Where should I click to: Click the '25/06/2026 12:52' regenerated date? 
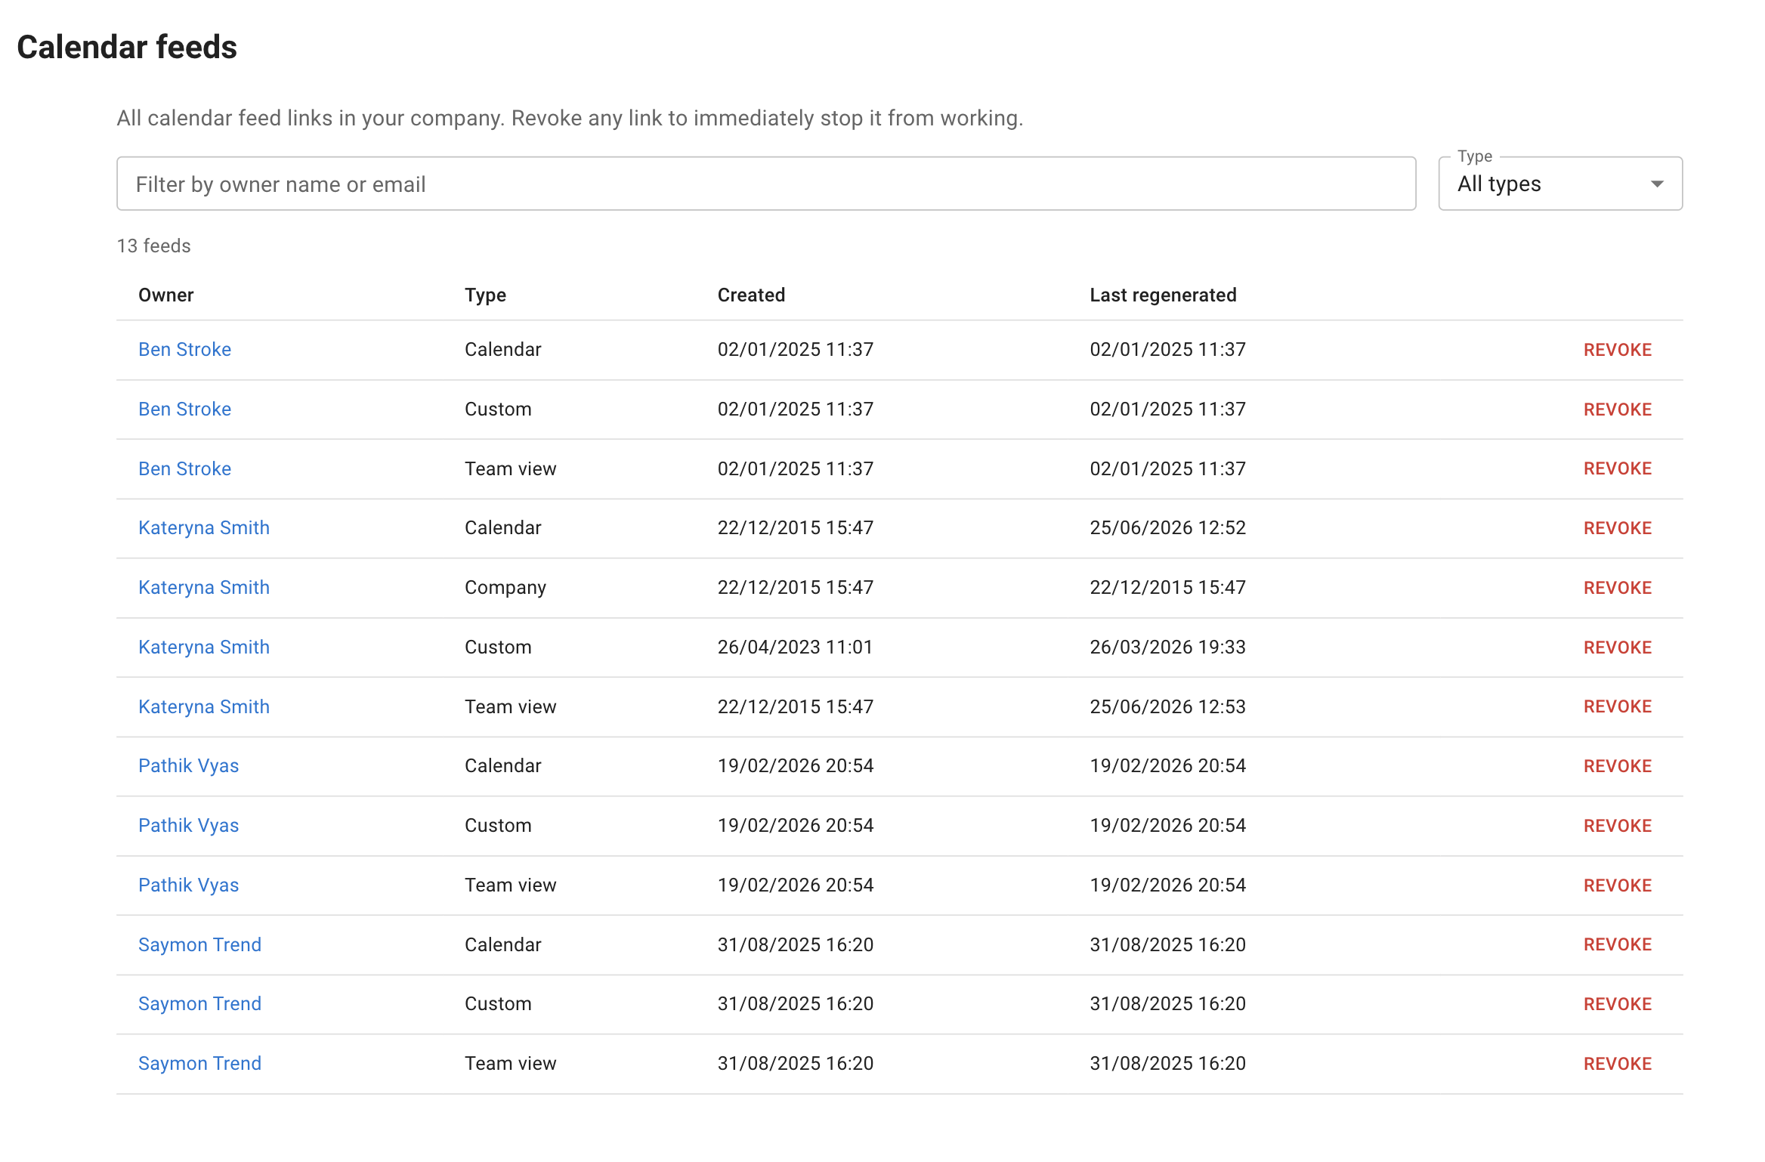tap(1167, 527)
